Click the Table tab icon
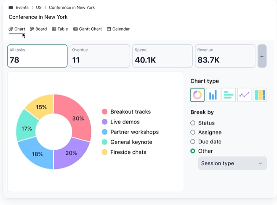This screenshot has height=205, width=277. pyautogui.click(x=54, y=29)
